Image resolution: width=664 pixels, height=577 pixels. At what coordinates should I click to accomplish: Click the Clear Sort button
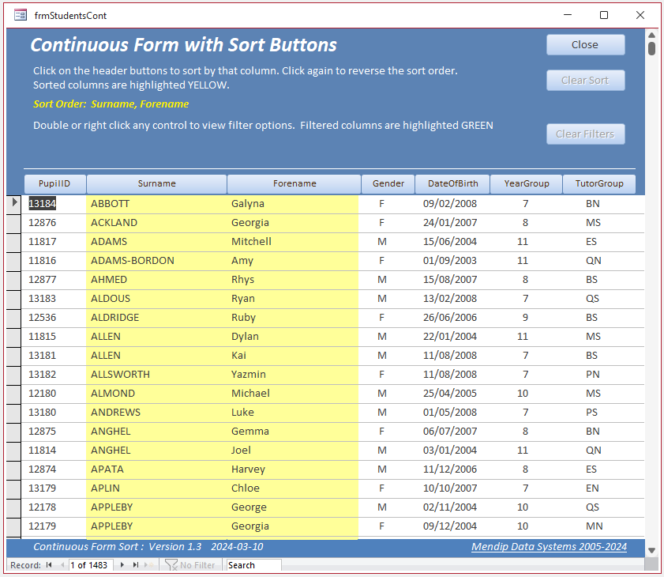[585, 80]
